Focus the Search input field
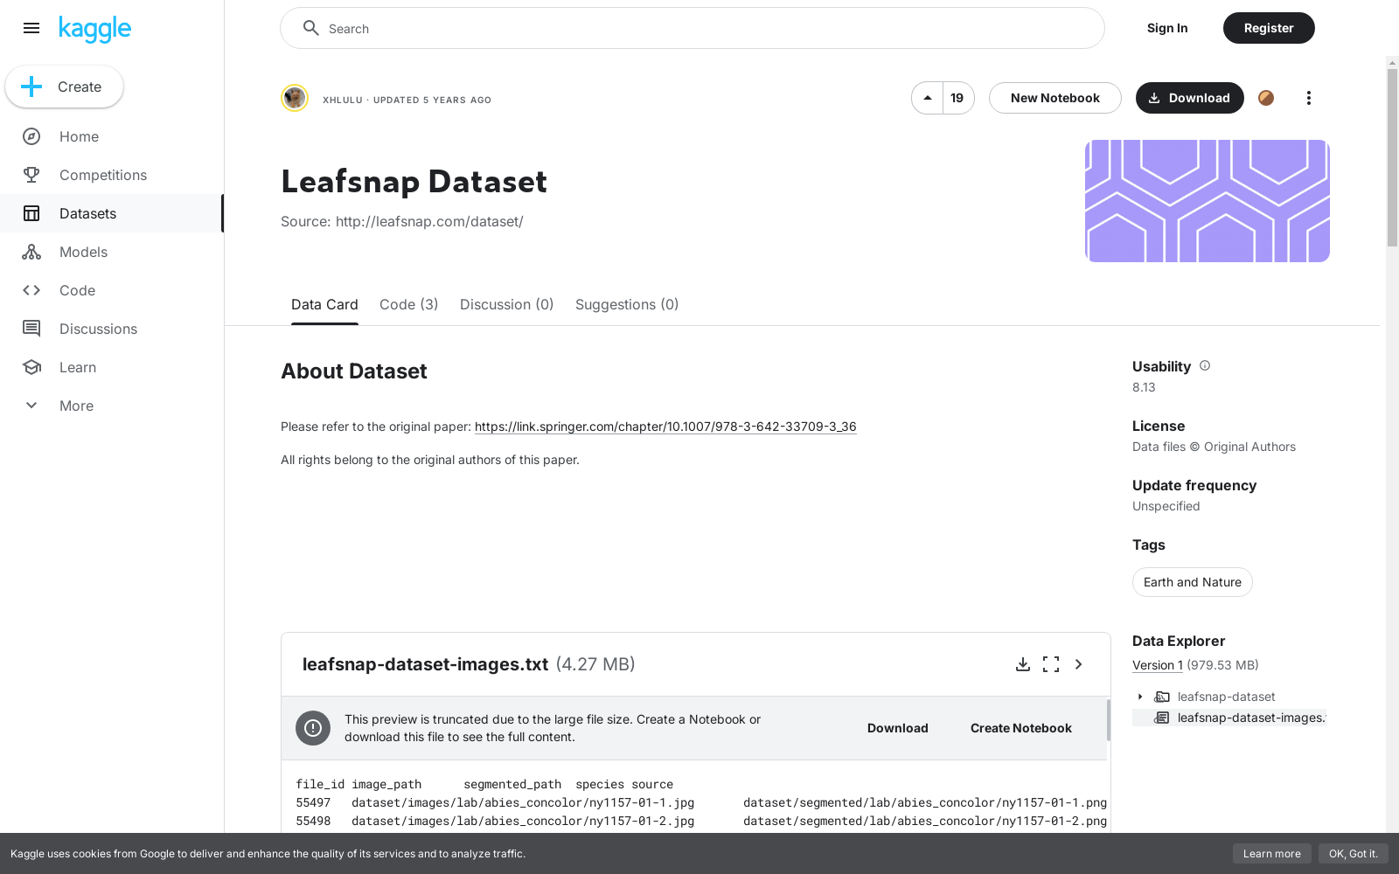 pyautogui.click(x=693, y=28)
